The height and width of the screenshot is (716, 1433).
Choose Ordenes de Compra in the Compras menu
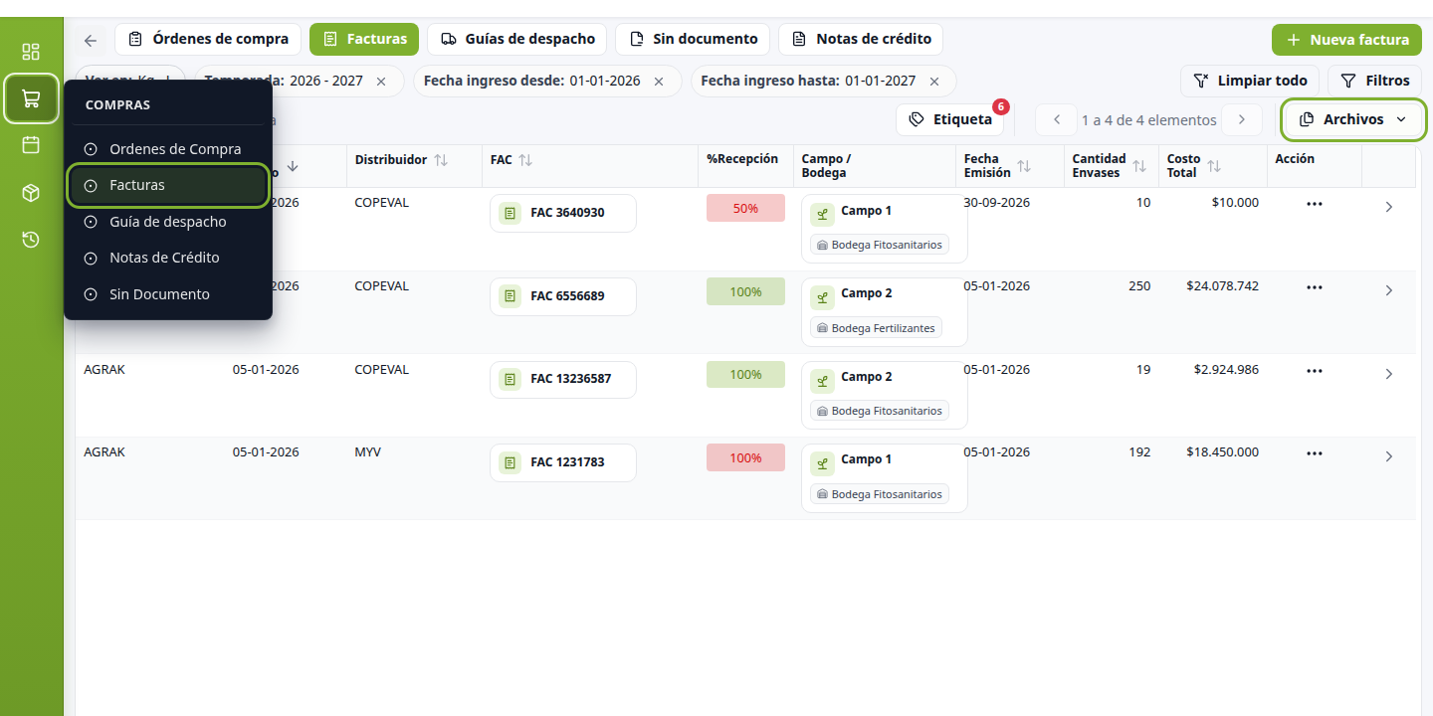pyautogui.click(x=167, y=149)
